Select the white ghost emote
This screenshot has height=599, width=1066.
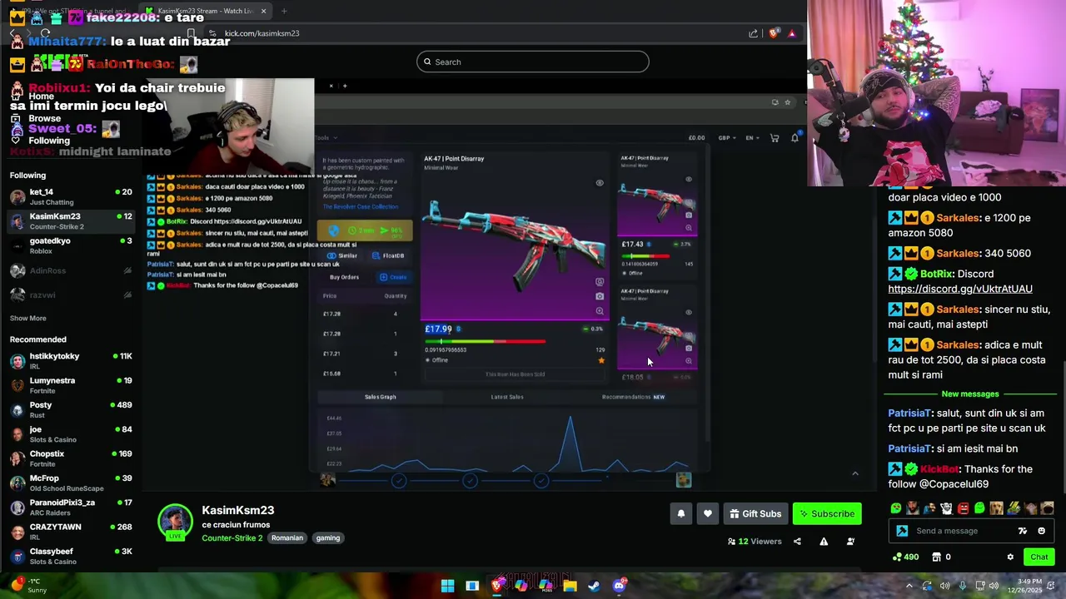pyautogui.click(x=946, y=508)
